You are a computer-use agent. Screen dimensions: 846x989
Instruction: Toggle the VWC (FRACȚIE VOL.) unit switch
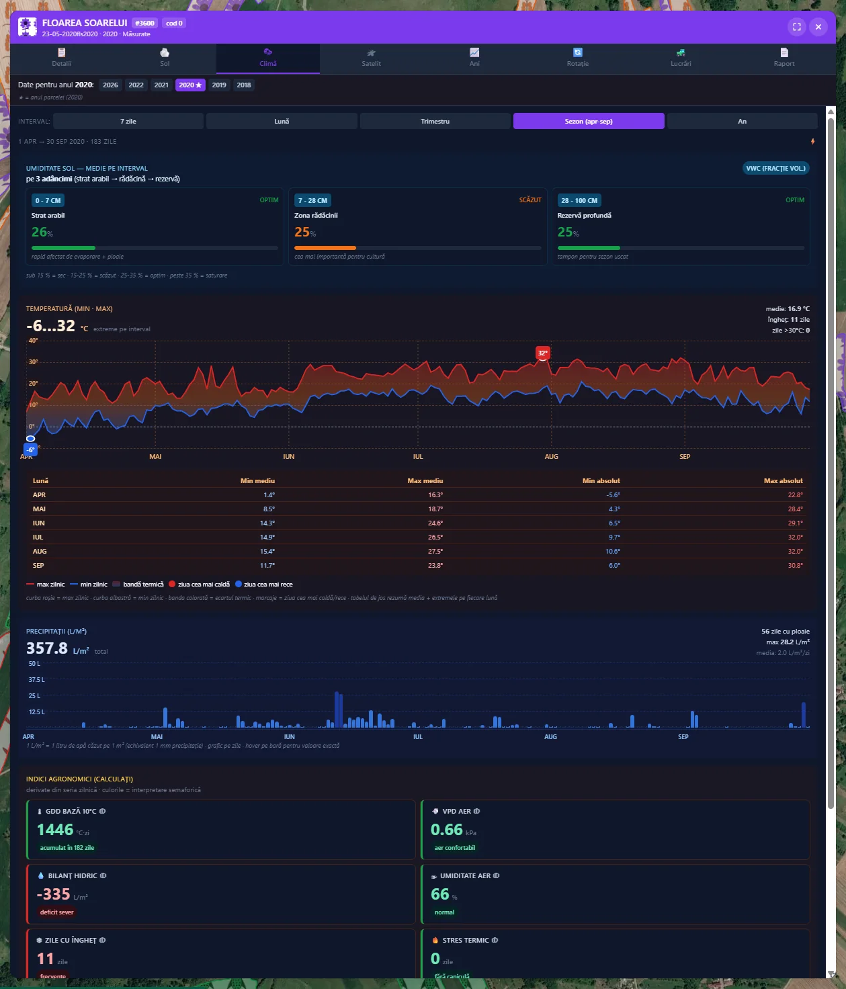coord(775,168)
